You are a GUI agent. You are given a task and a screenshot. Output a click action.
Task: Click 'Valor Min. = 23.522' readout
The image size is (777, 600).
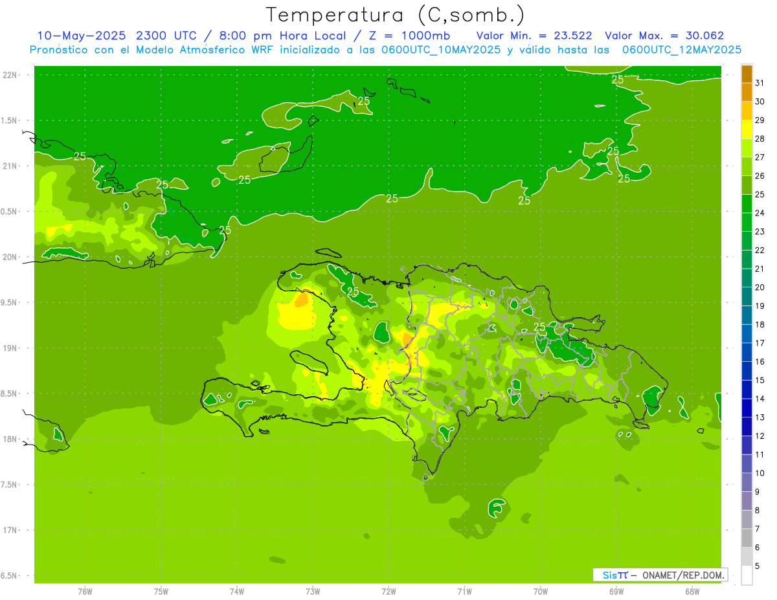point(534,36)
